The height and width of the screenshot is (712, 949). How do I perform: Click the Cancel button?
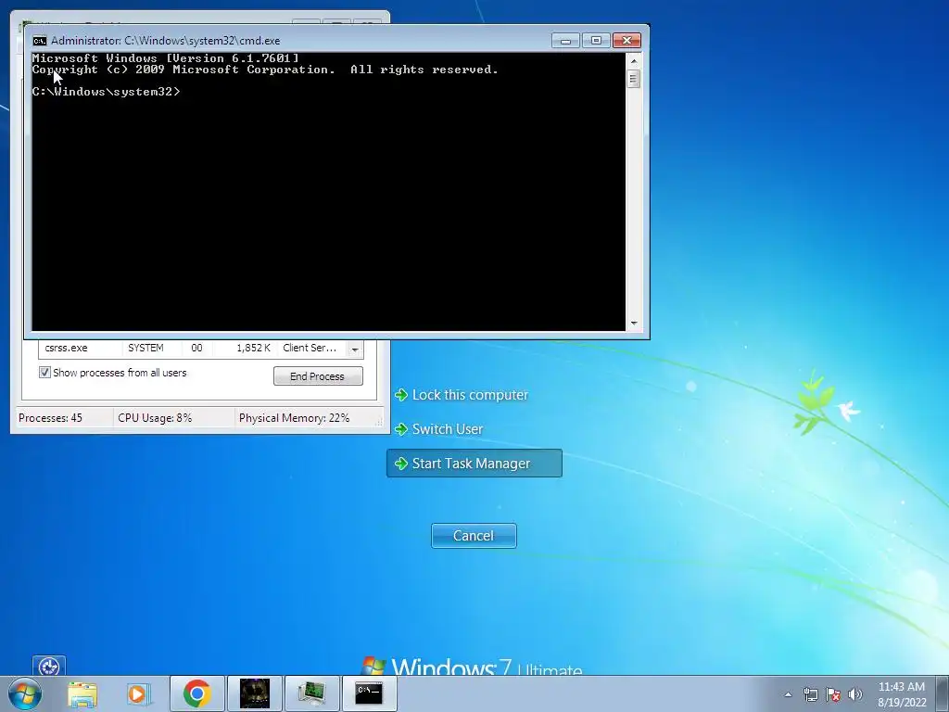474,536
